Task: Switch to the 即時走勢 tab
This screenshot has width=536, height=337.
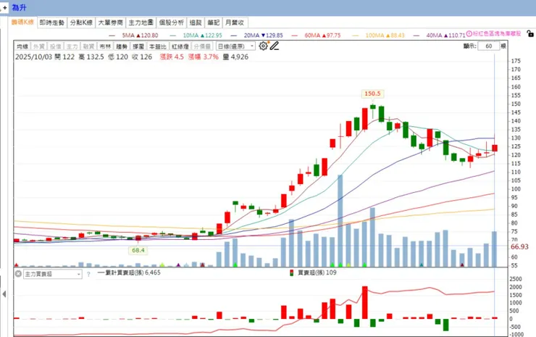Action: 52,22
